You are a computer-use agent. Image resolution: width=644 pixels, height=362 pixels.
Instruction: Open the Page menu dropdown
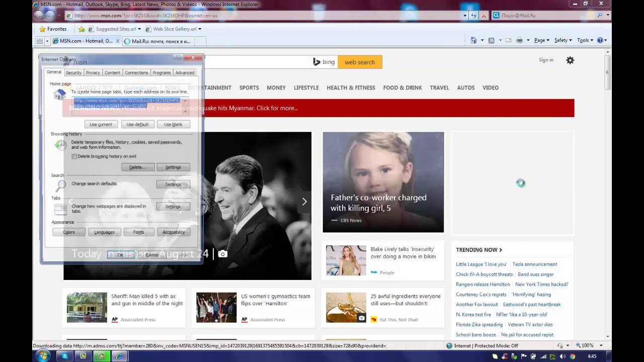(542, 40)
